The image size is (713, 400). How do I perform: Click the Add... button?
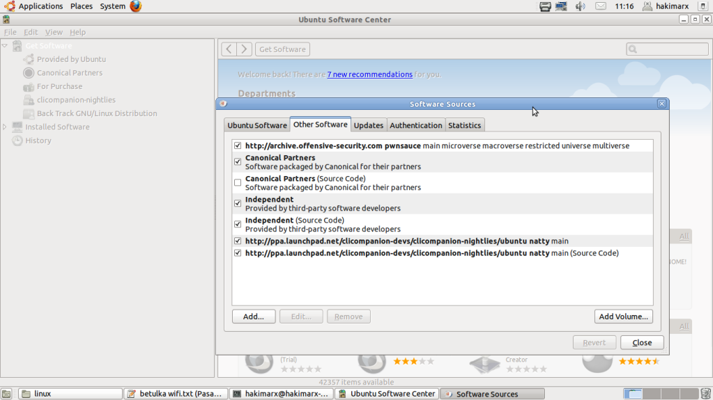pos(253,317)
